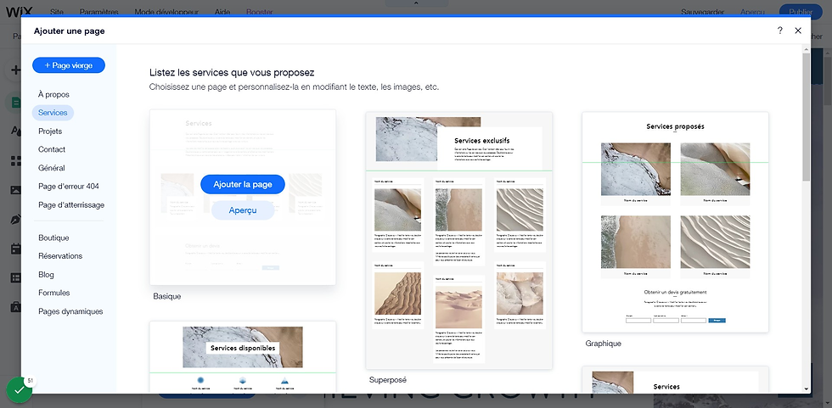Viewport: 832px width, 408px height.
Task: Open the Général category
Action: pyautogui.click(x=52, y=168)
